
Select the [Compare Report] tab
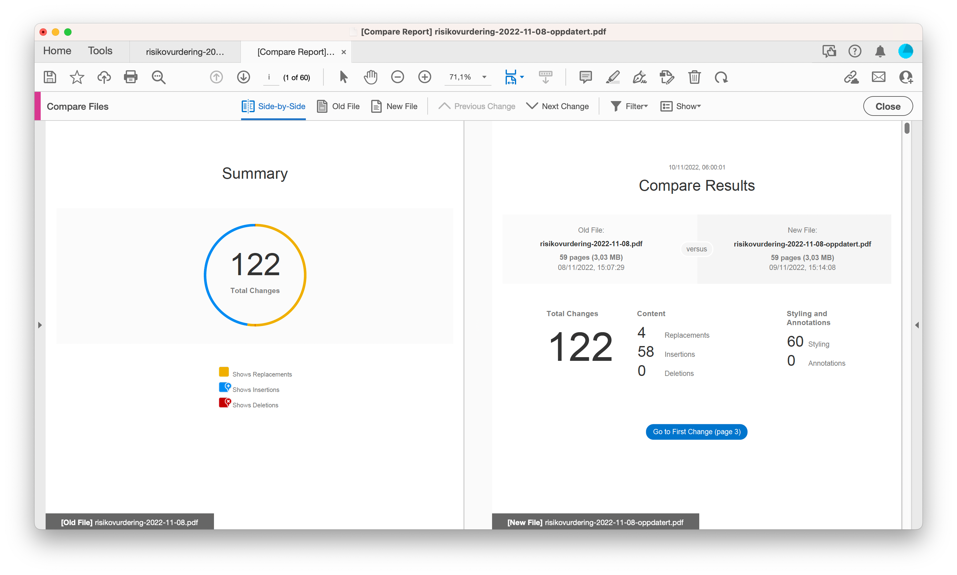point(296,51)
